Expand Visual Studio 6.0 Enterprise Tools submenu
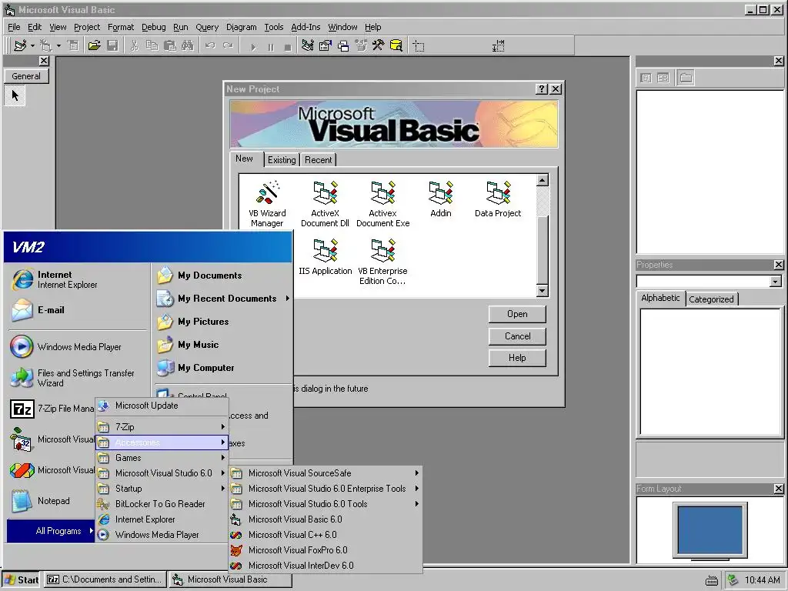 coord(326,489)
